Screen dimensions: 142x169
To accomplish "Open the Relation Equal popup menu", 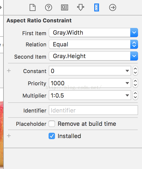I will pyautogui.click(x=134, y=44).
